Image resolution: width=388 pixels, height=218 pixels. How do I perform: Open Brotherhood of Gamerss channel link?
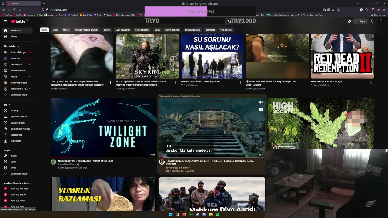tap(178, 168)
